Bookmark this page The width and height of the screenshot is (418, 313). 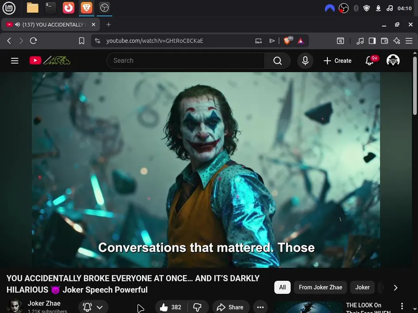click(x=81, y=41)
